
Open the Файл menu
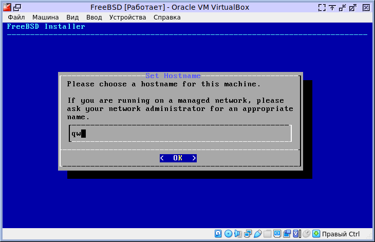pos(16,17)
